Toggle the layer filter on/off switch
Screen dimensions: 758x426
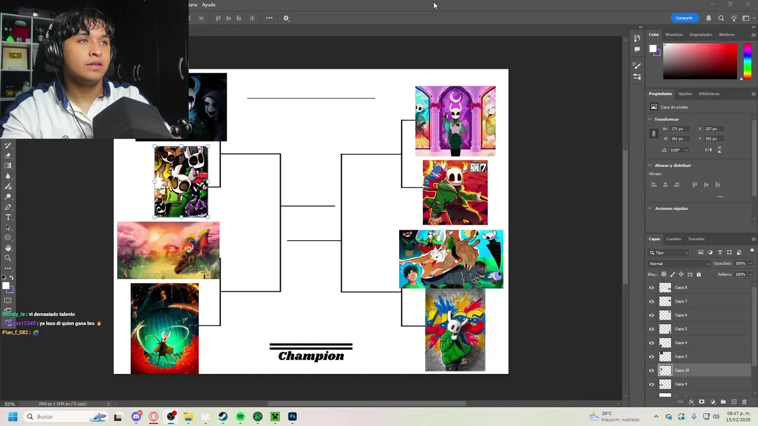click(x=752, y=251)
